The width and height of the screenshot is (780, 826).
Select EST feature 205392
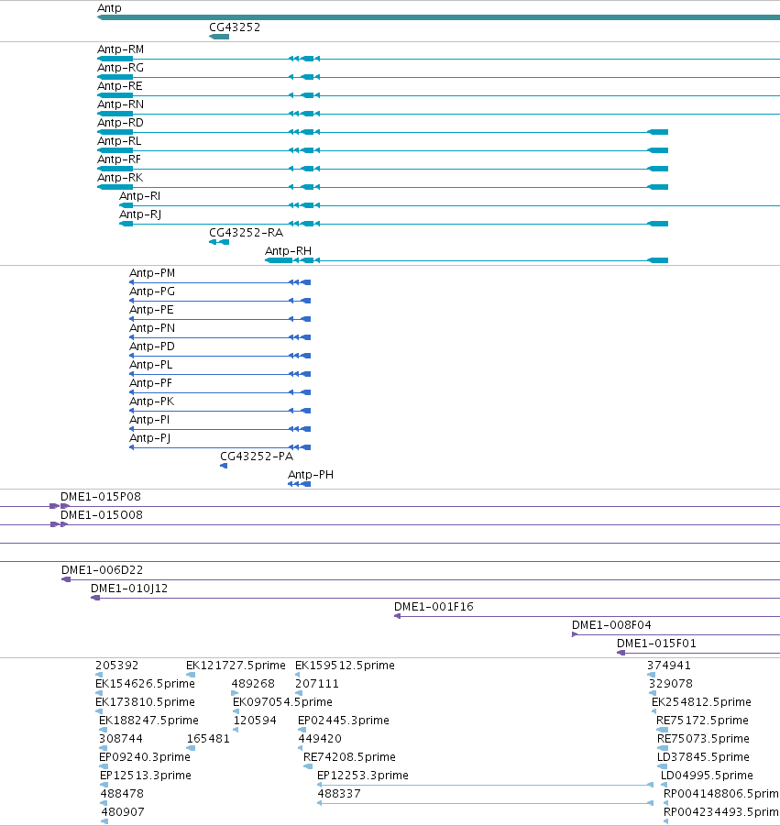(x=117, y=666)
